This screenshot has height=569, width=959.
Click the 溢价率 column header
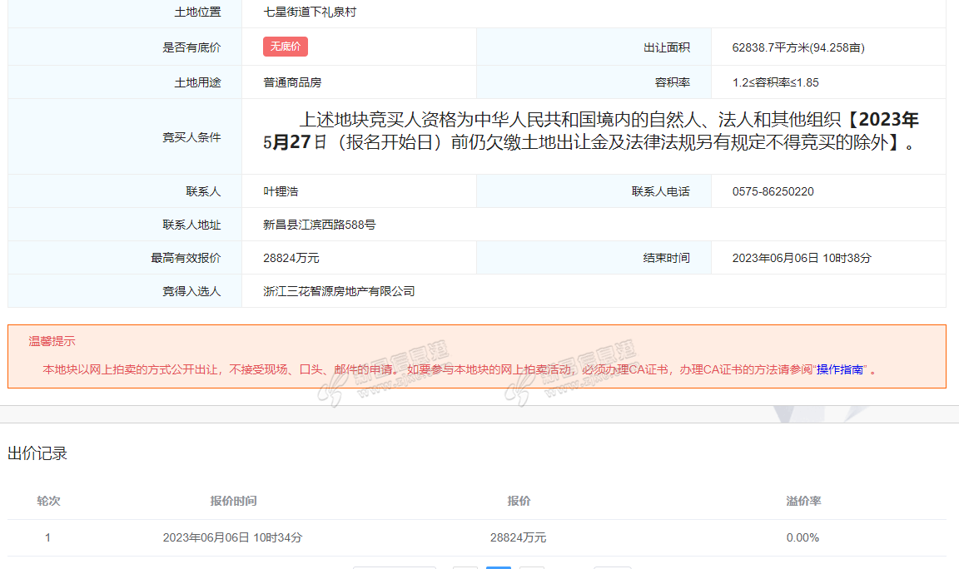pos(803,501)
